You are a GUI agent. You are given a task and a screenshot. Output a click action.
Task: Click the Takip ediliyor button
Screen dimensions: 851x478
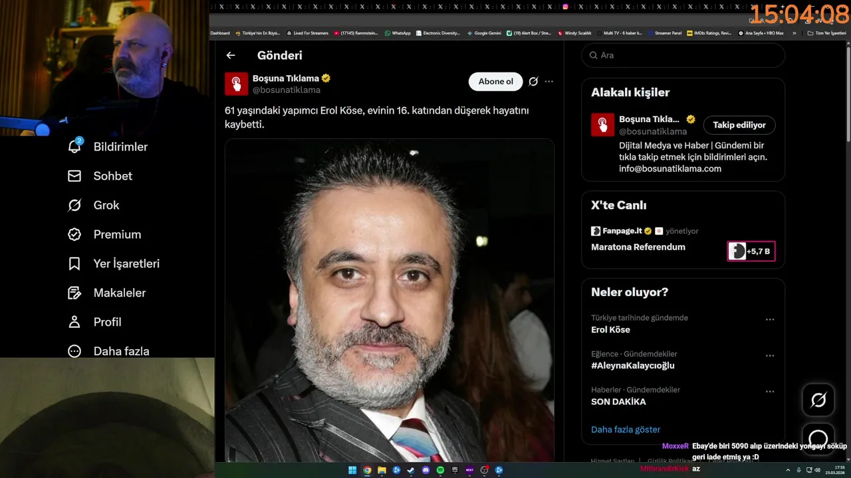pos(739,125)
